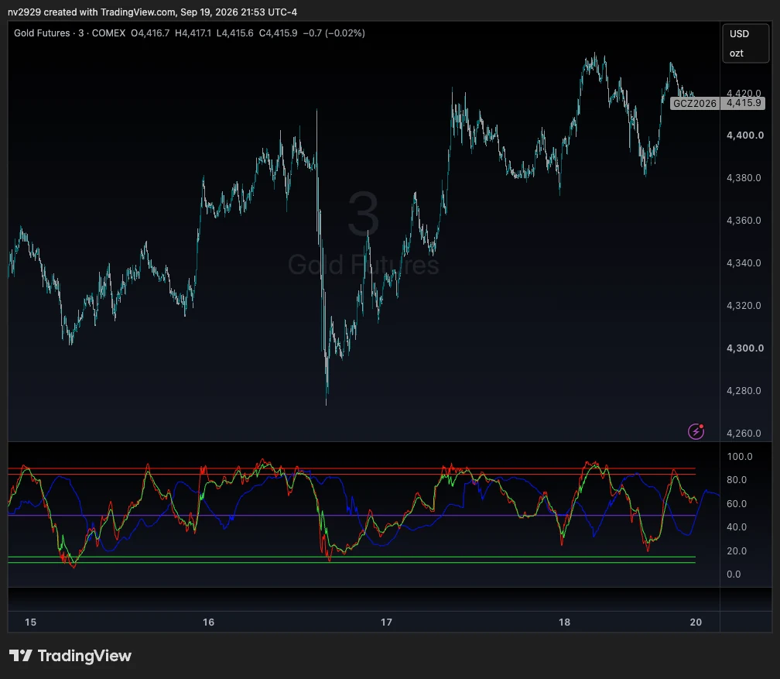
Task: Click date 18 on time axis
Action: coord(564,622)
